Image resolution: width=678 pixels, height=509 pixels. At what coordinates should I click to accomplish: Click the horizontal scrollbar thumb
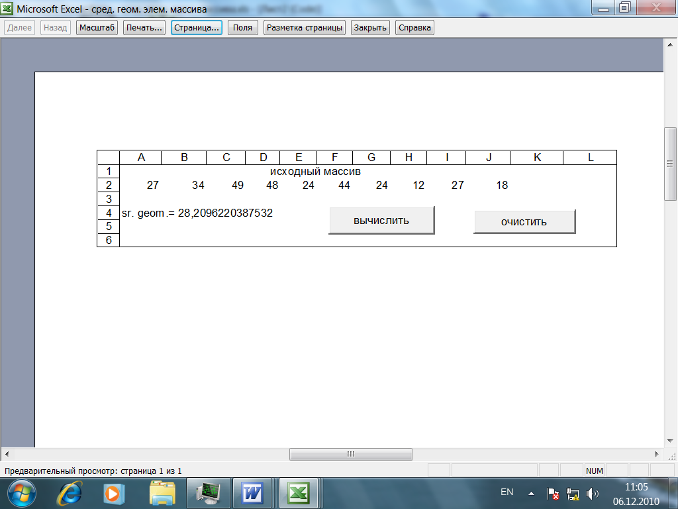(x=351, y=454)
